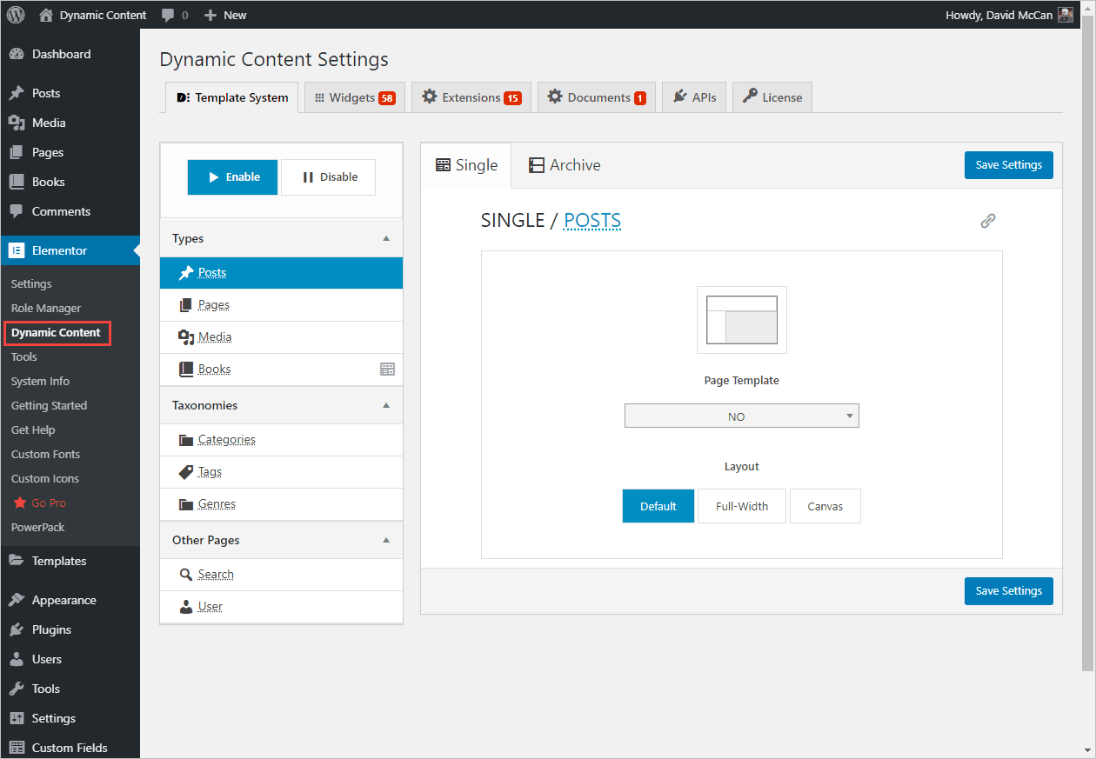Click the Dashboard gauge icon
This screenshot has width=1096, height=759.
(x=17, y=54)
